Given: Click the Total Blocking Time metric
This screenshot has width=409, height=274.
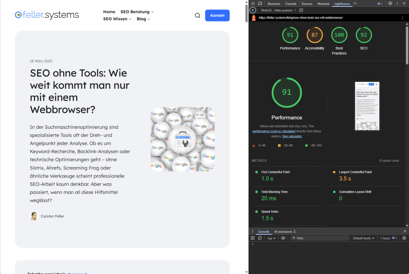Looking at the screenshot, I should pyautogui.click(x=288, y=196).
